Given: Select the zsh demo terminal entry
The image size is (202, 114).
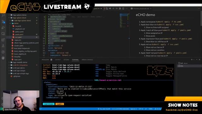Looking at the screenshot, I should 189,63.
